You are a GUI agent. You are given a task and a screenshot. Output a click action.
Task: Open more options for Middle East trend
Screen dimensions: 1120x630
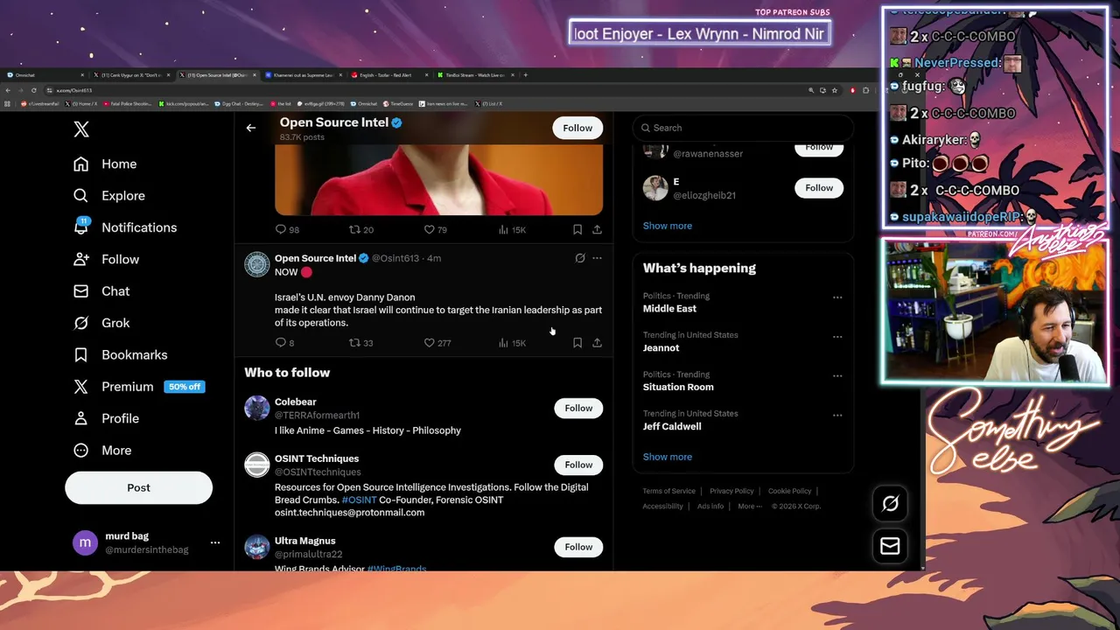(837, 297)
